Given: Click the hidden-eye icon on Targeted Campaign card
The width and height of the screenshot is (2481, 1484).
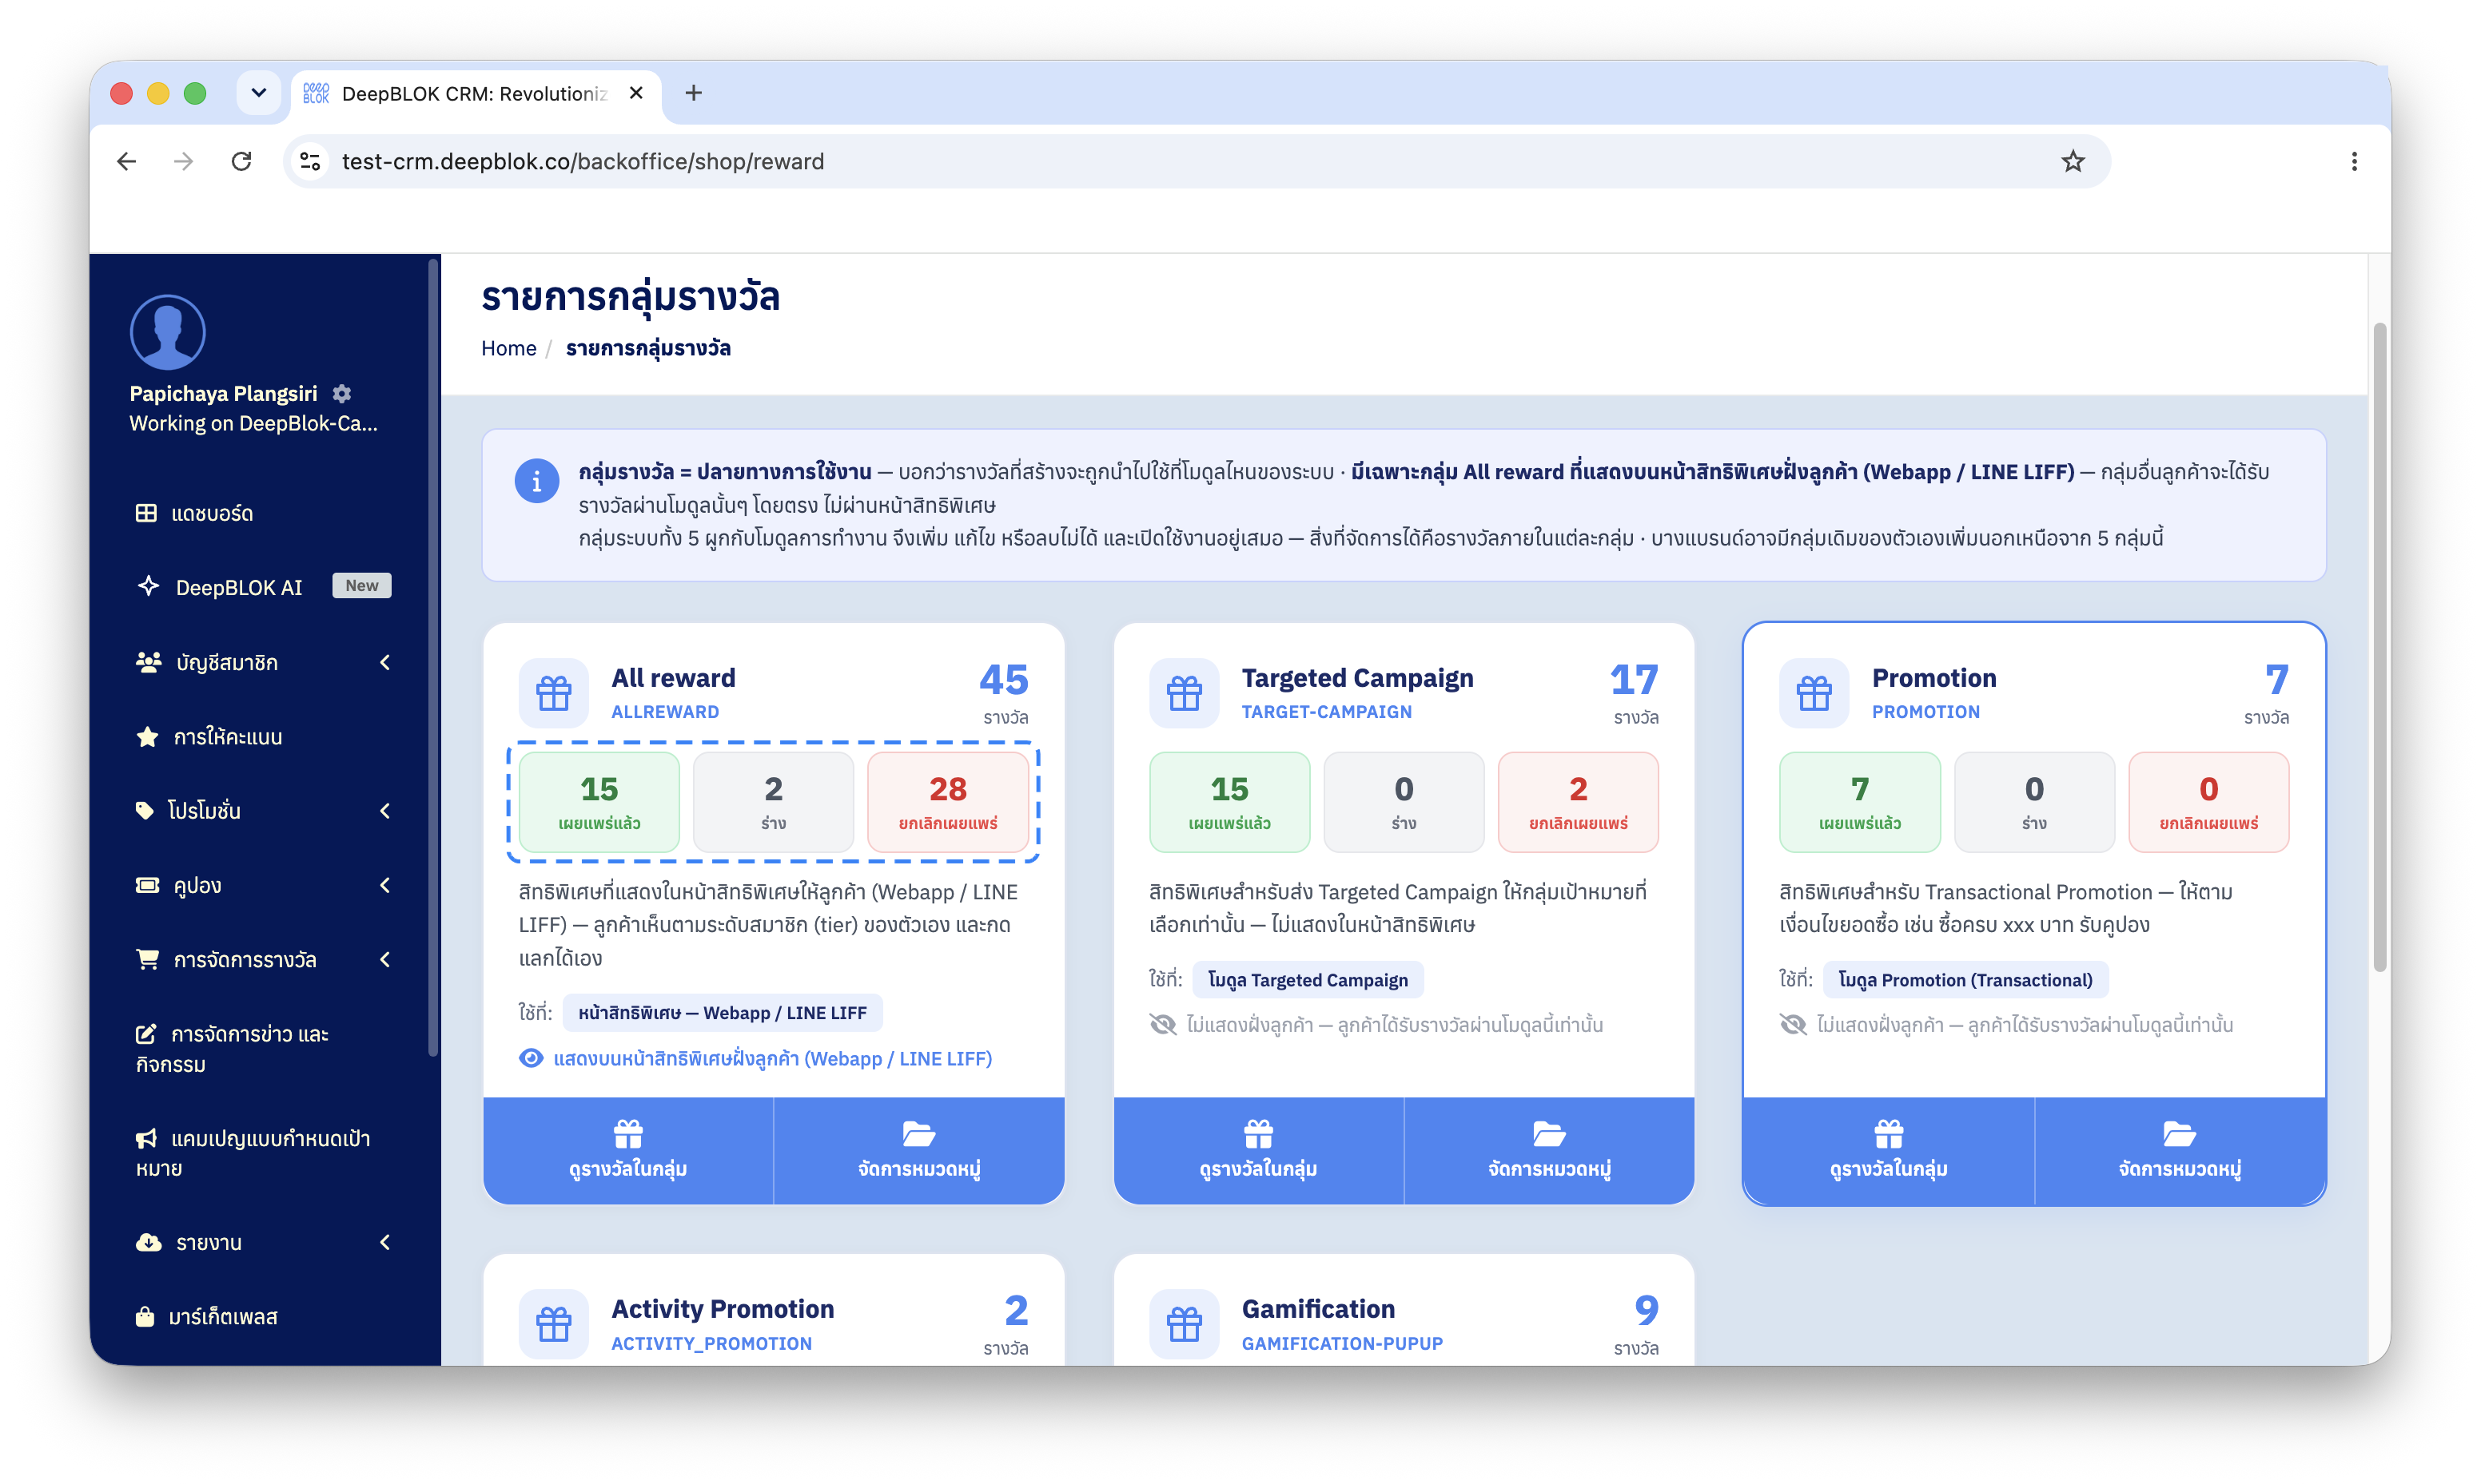Looking at the screenshot, I should 1162,1024.
